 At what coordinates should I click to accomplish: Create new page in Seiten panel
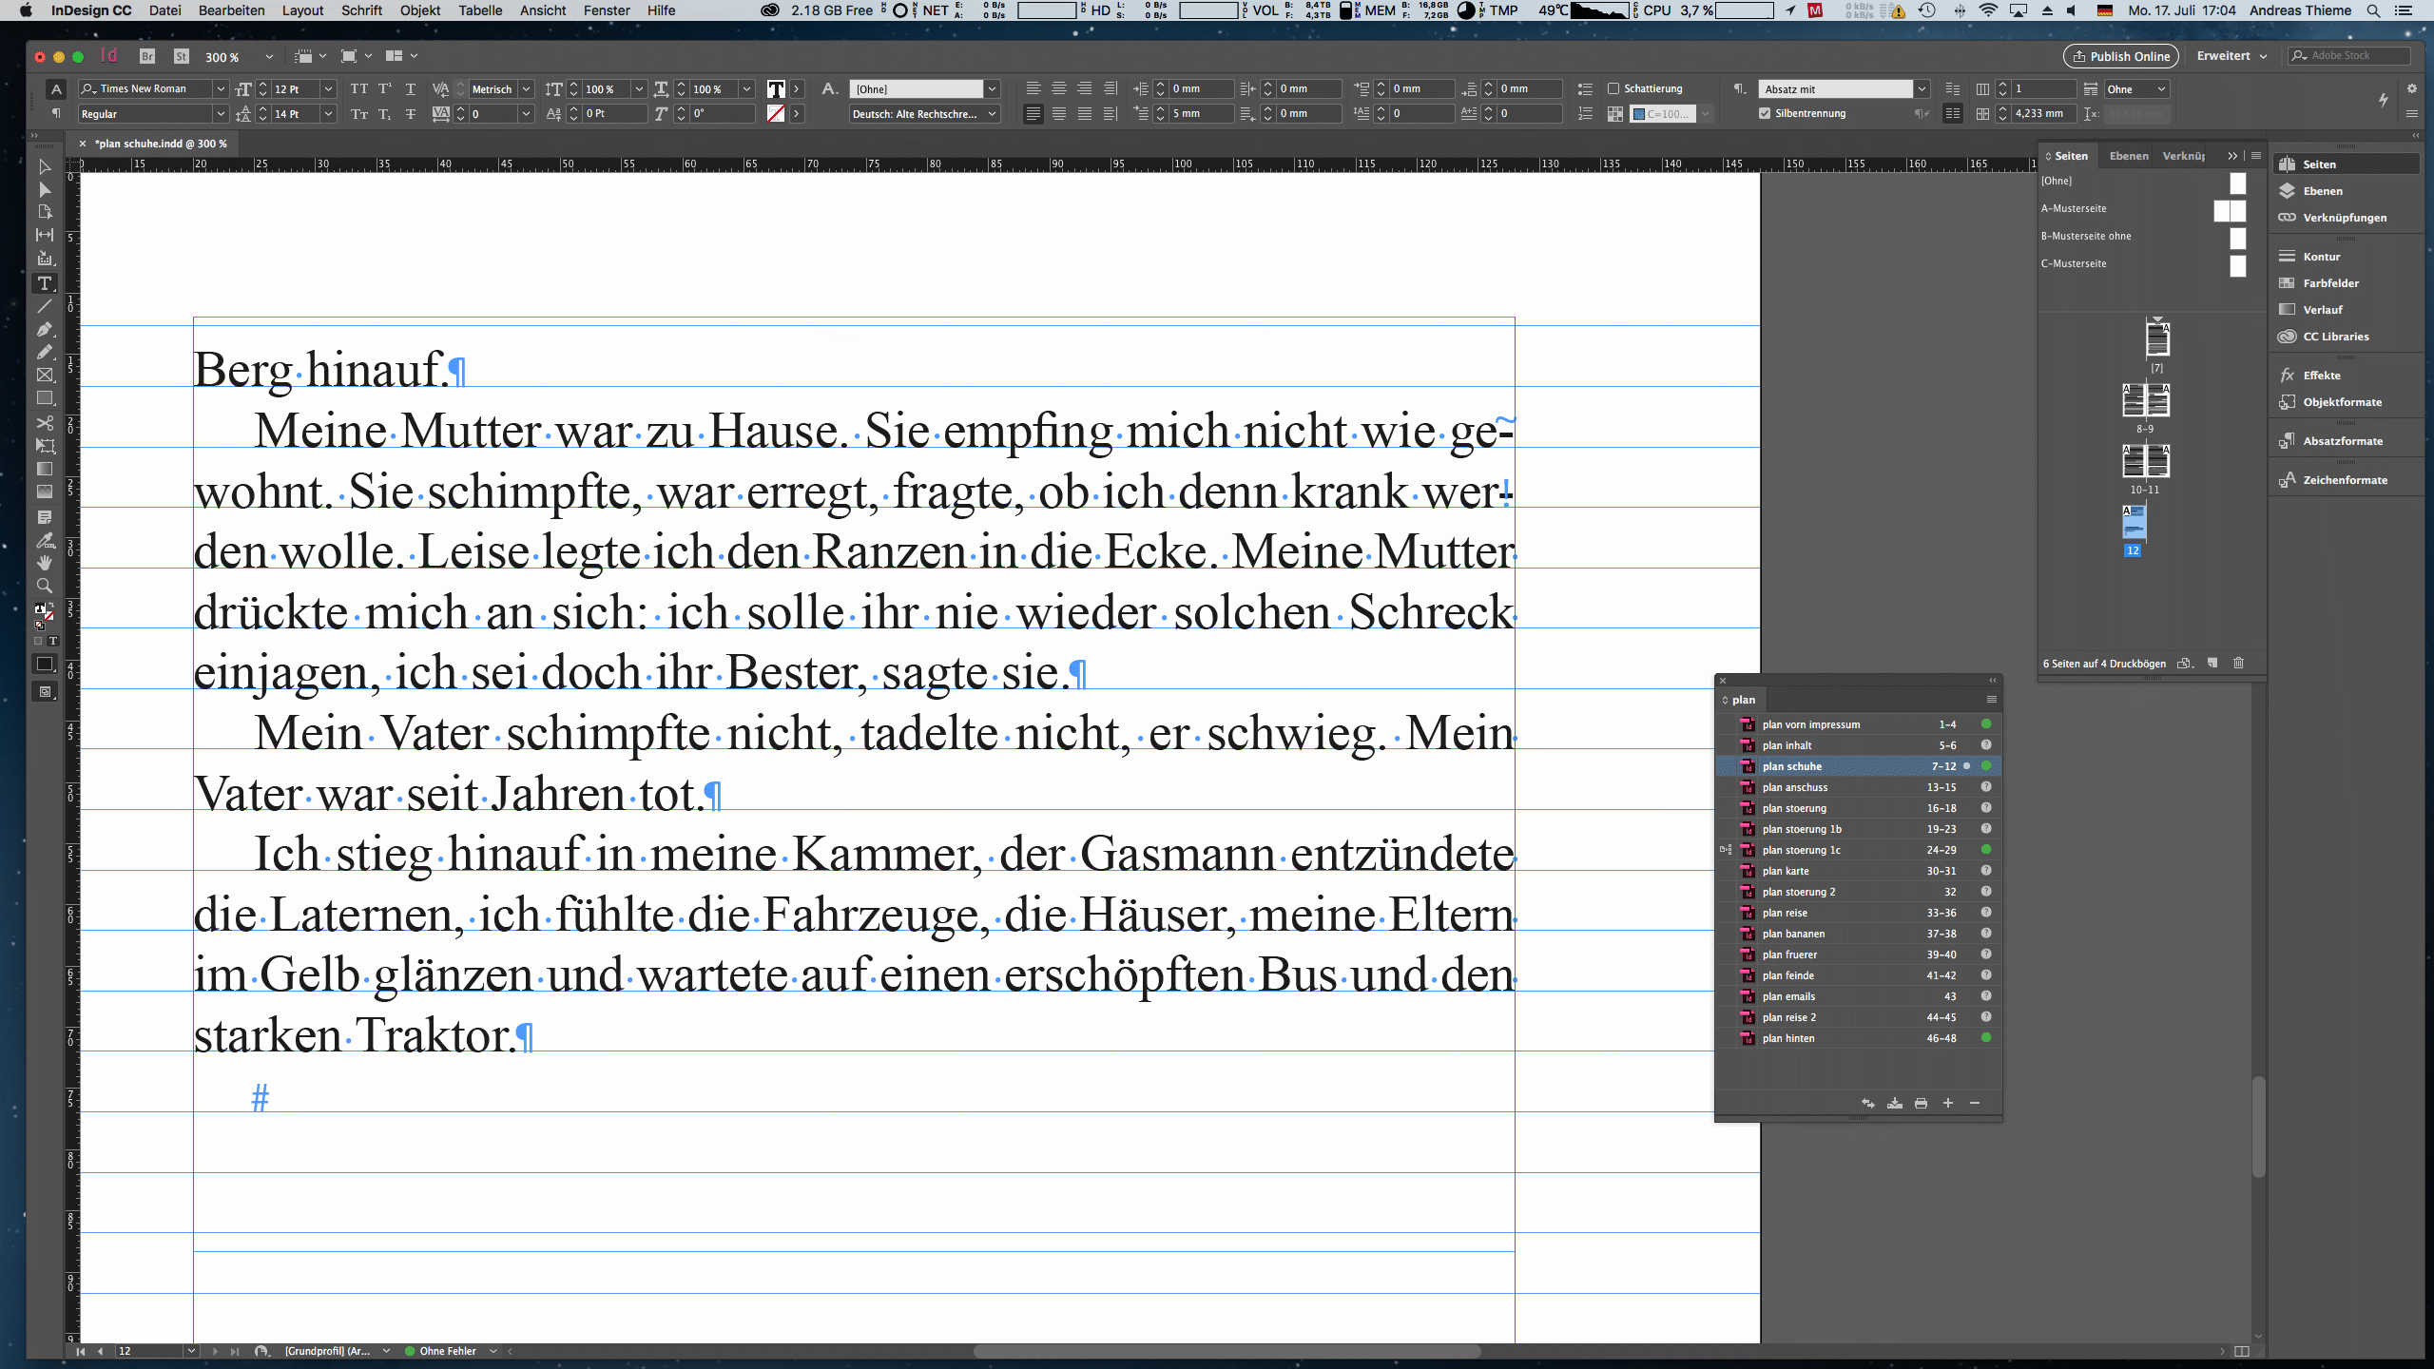[2212, 663]
